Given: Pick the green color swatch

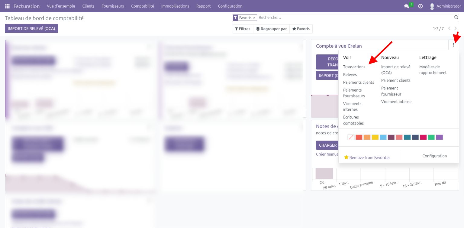Looking at the screenshot, I should click(x=431, y=137).
